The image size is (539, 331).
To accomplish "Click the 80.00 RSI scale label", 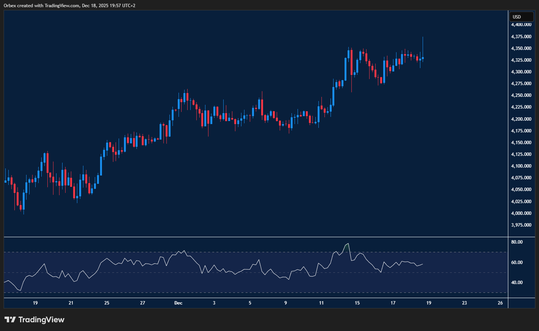I will (x=517, y=242).
